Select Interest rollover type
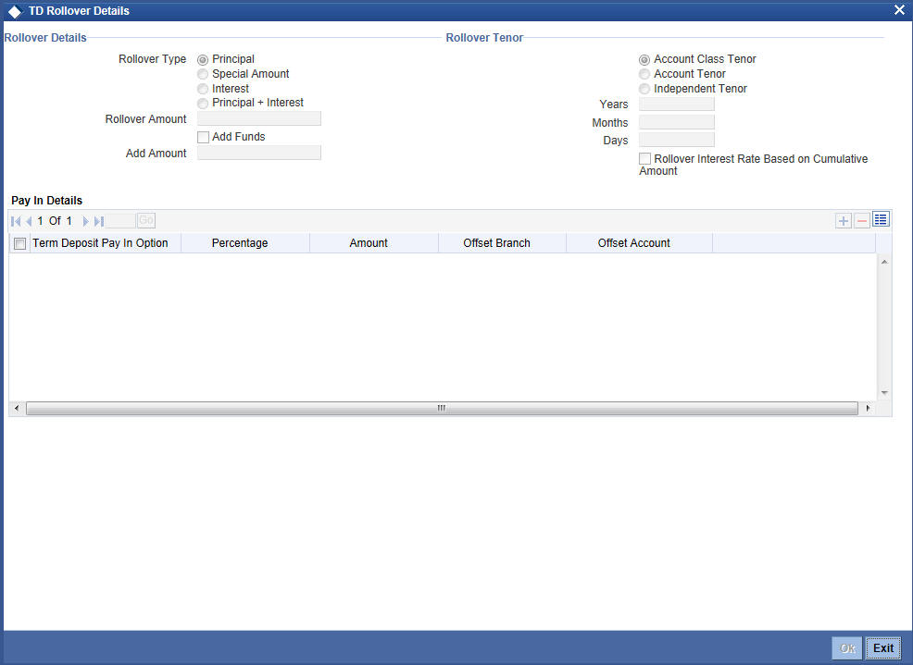Viewport: 913px width, 665px height. click(203, 89)
